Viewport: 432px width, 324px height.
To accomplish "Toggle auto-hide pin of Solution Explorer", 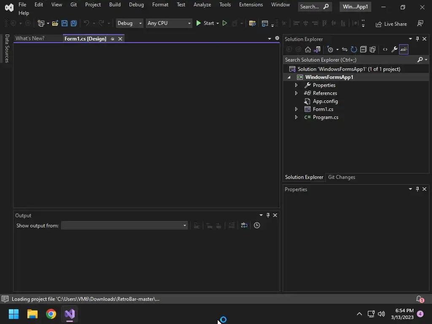I will 417,39.
